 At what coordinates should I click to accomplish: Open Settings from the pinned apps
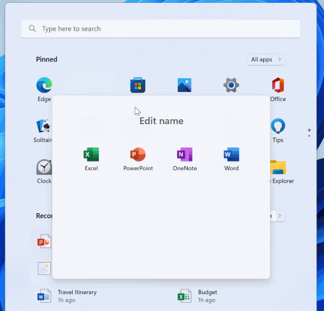pos(231,85)
